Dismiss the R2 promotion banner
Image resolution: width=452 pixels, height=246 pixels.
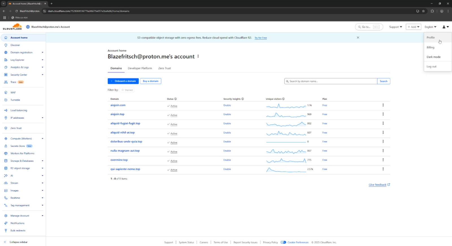click(358, 38)
